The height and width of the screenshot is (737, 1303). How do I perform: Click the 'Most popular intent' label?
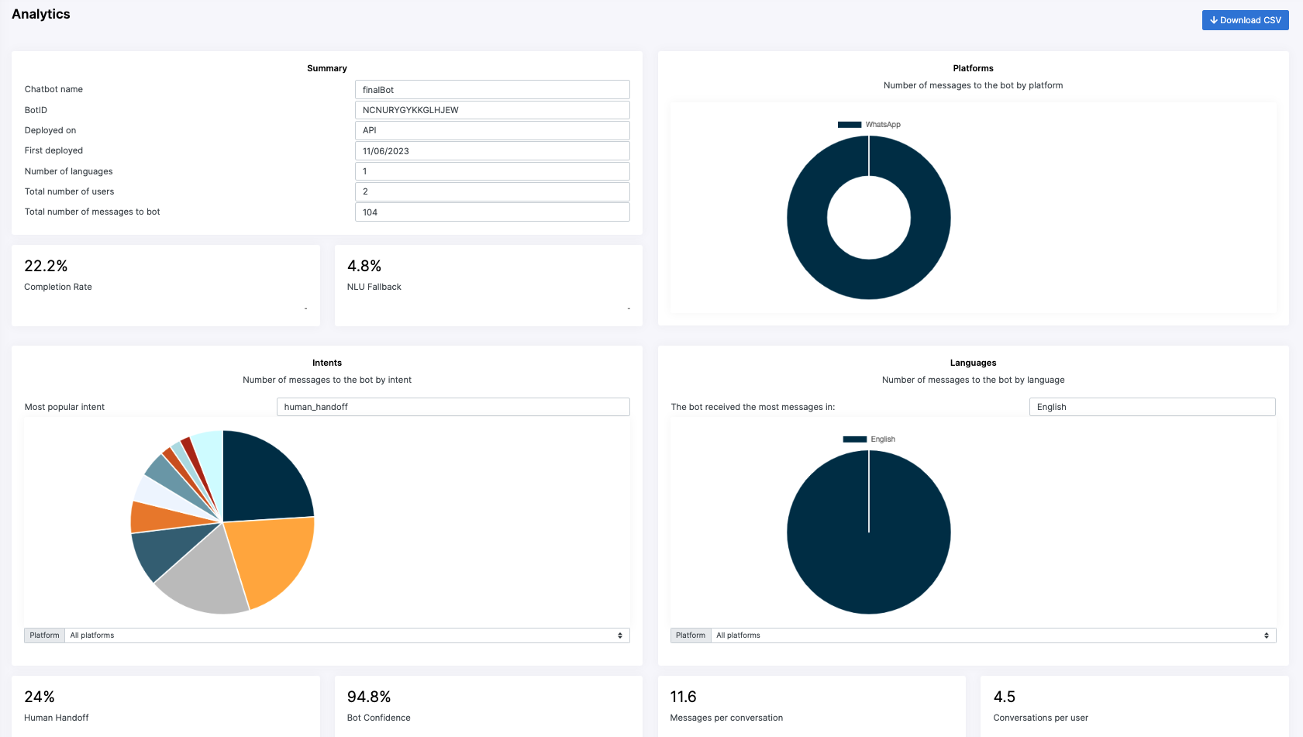(64, 407)
